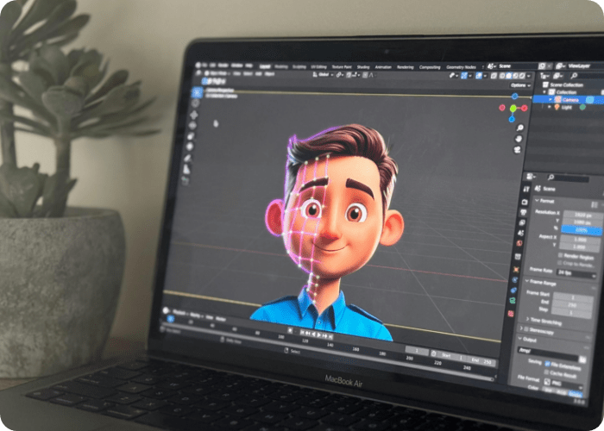The height and width of the screenshot is (431, 604).
Task: Toggle the Stereoscopy panel checkbox
Action: [x=525, y=328]
